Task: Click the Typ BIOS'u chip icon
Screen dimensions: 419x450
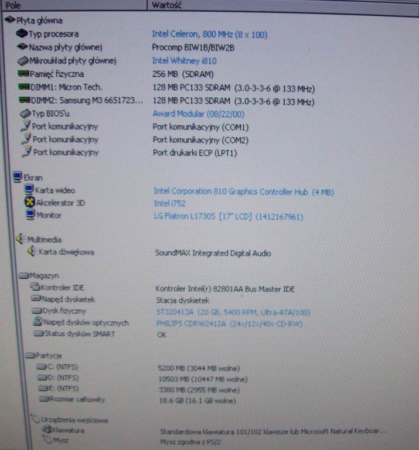Action: [25, 113]
